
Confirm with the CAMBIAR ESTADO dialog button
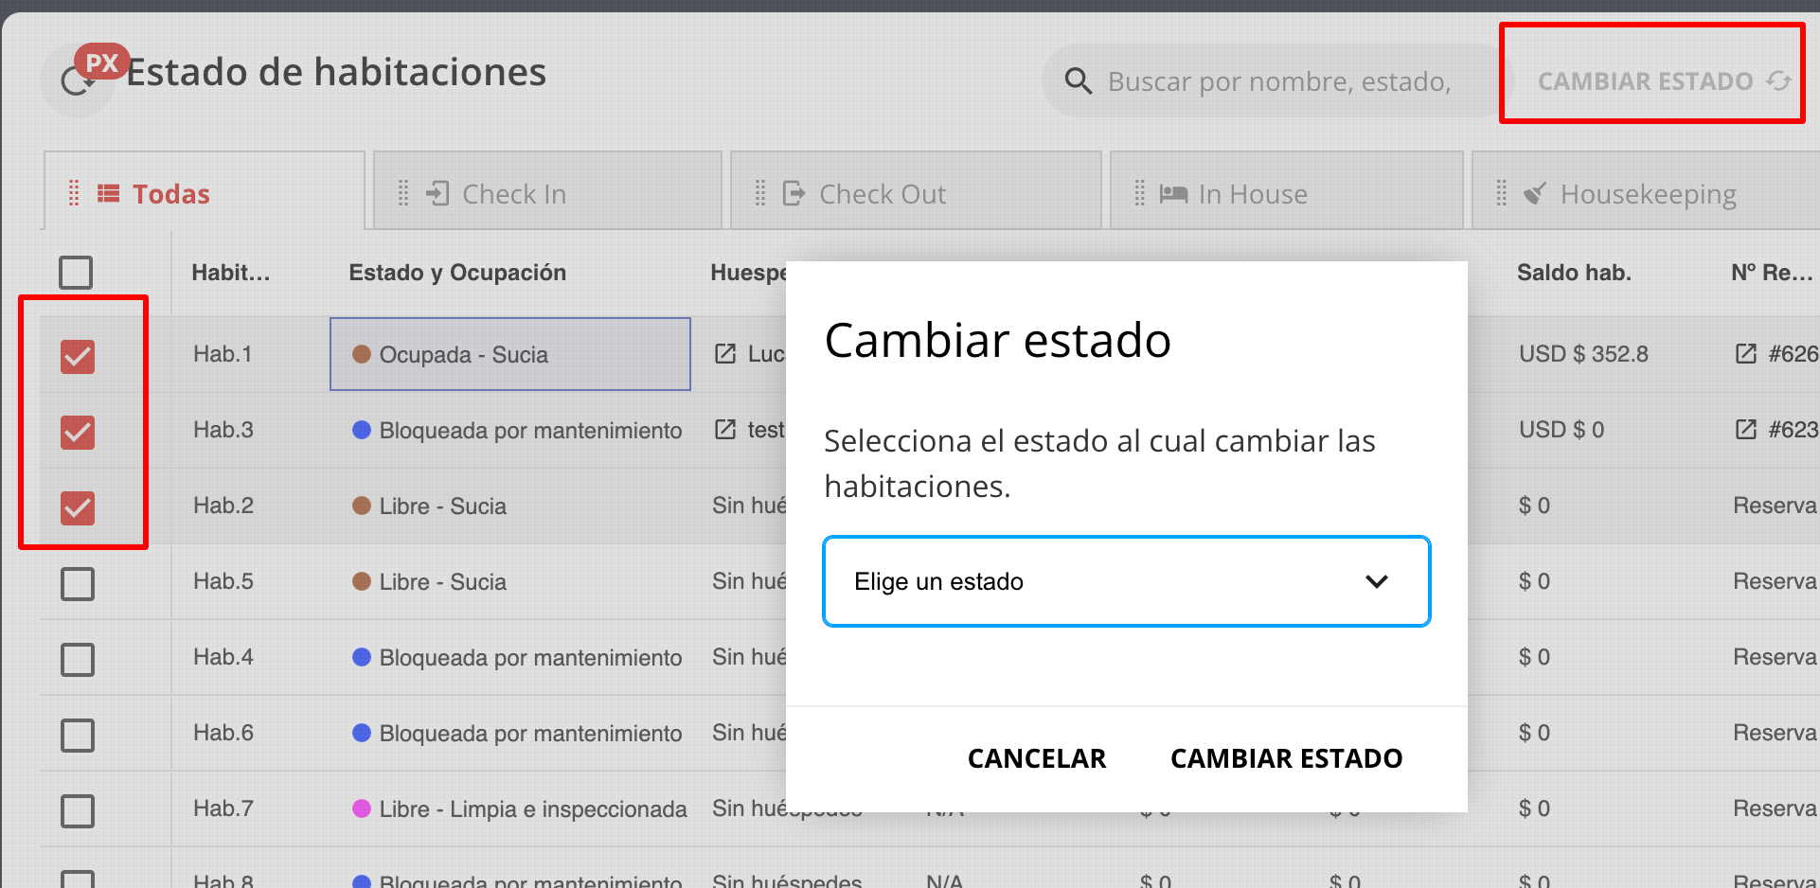1285,758
